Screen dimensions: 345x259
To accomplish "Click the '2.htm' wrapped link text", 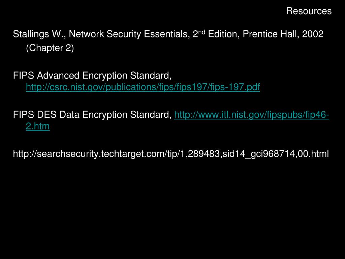I will click(x=38, y=126).
